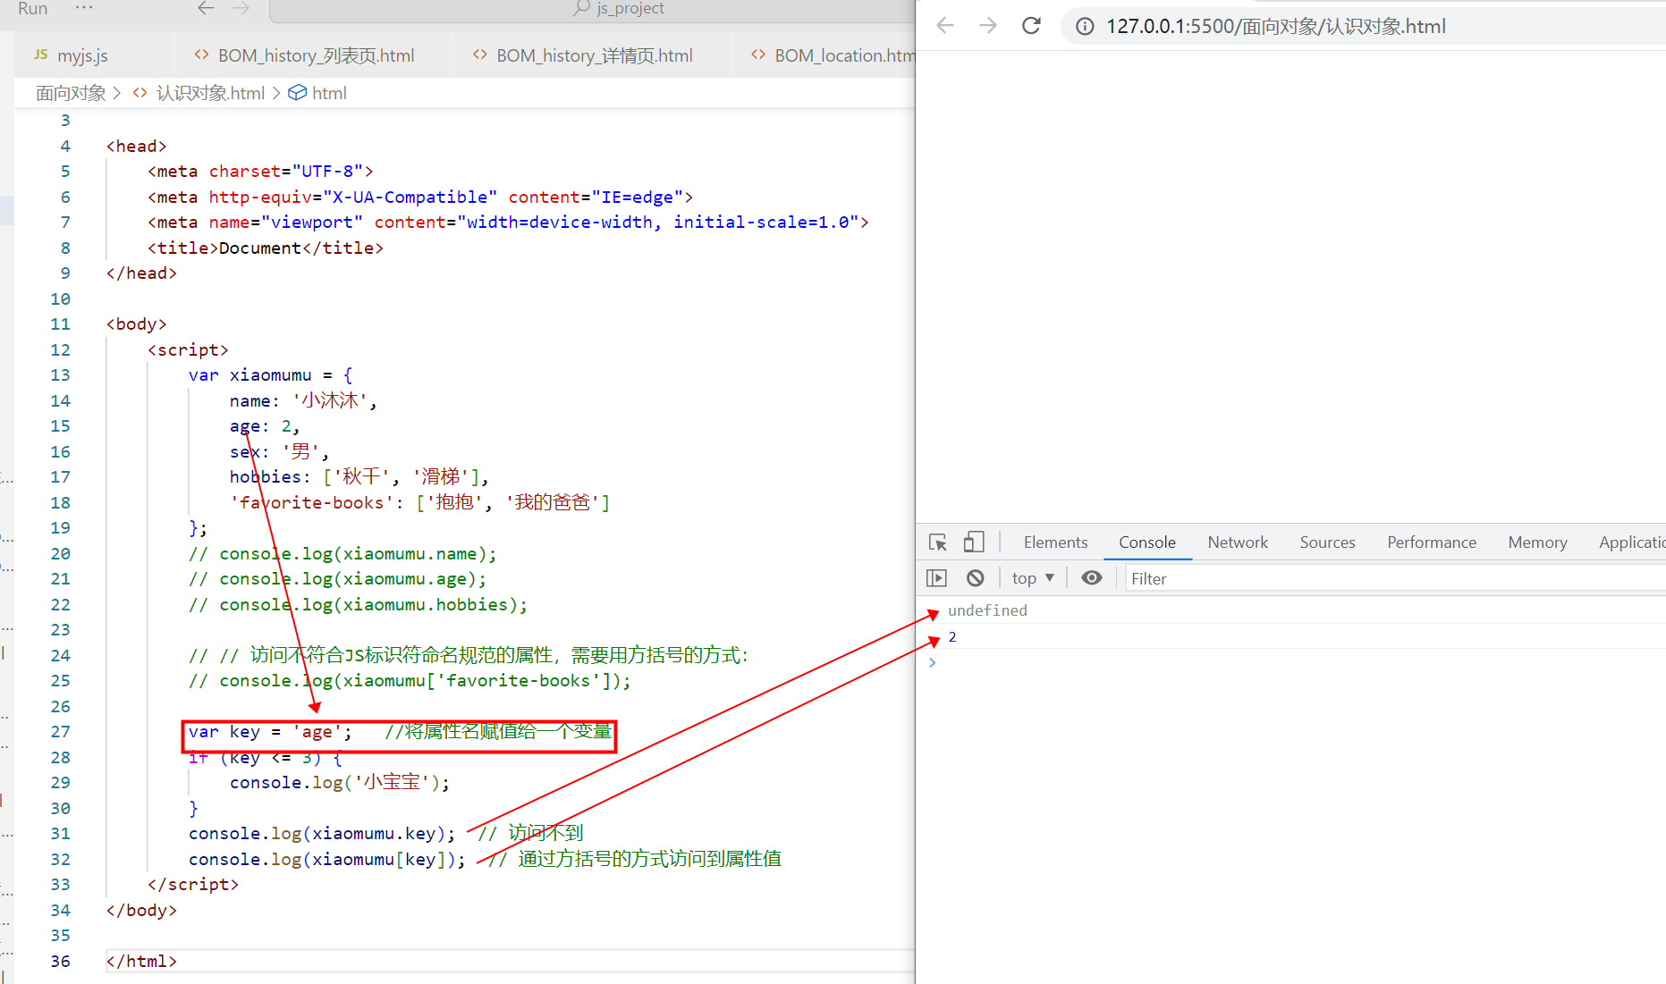The image size is (1666, 984).
Task: Click the hobbies array line
Action: pyautogui.click(x=359, y=477)
